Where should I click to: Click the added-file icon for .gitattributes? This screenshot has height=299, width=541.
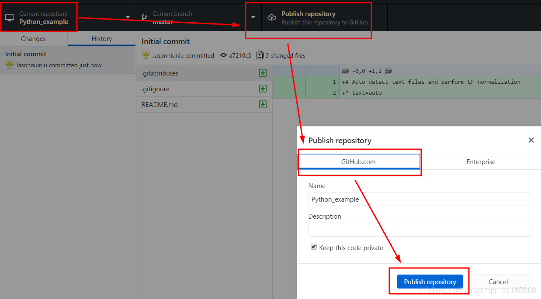(x=263, y=73)
